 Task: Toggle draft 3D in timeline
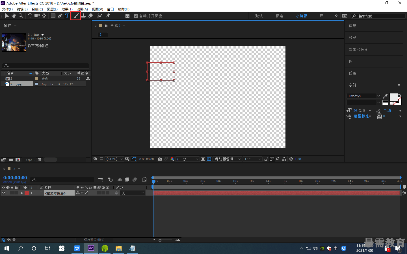pyautogui.click(x=110, y=179)
